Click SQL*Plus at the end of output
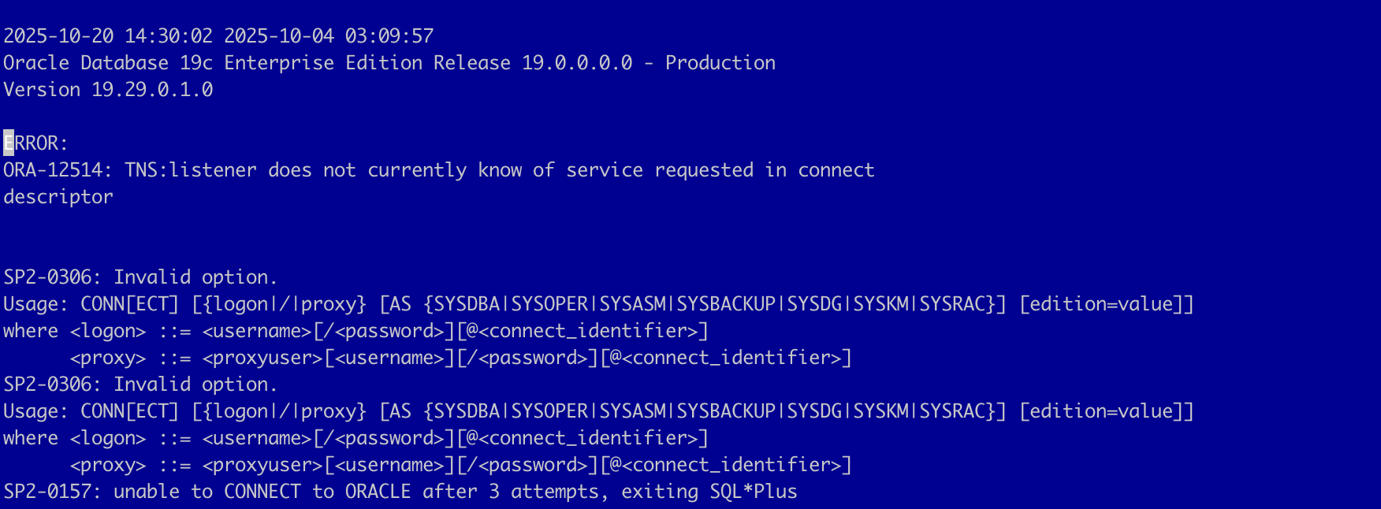Viewport: 1381px width, 509px height. tap(753, 492)
